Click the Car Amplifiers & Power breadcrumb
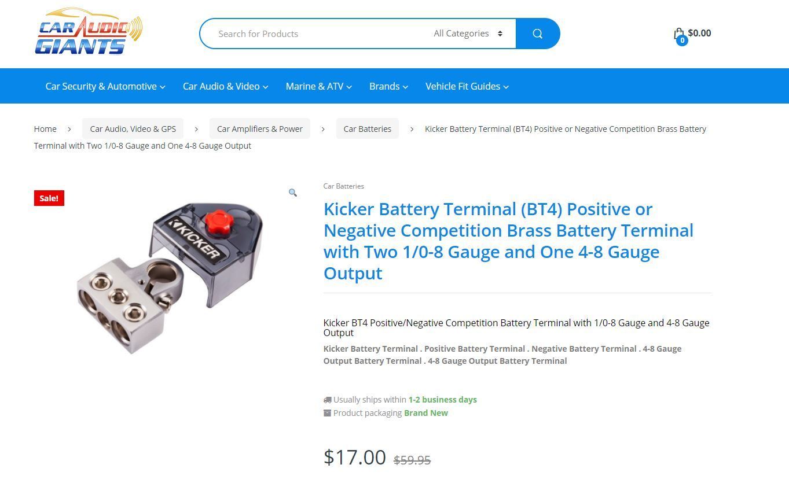This screenshot has width=789, height=483. pos(259,128)
